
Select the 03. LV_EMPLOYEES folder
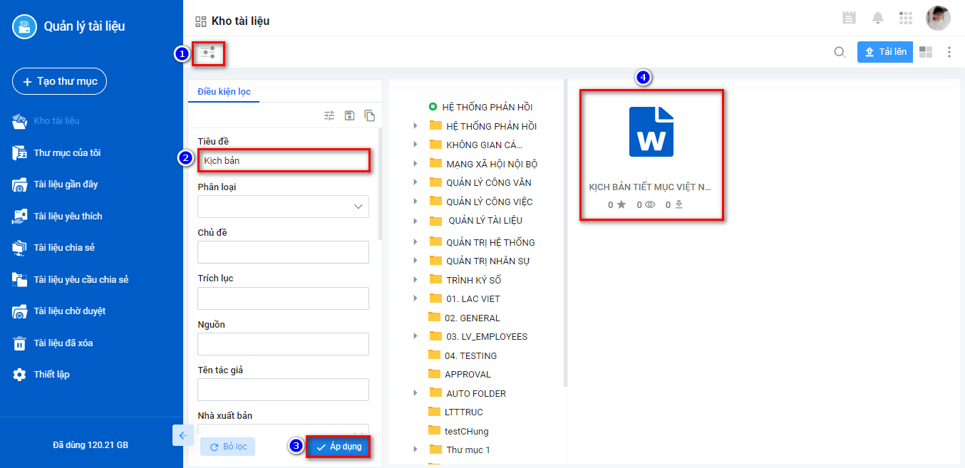point(478,336)
